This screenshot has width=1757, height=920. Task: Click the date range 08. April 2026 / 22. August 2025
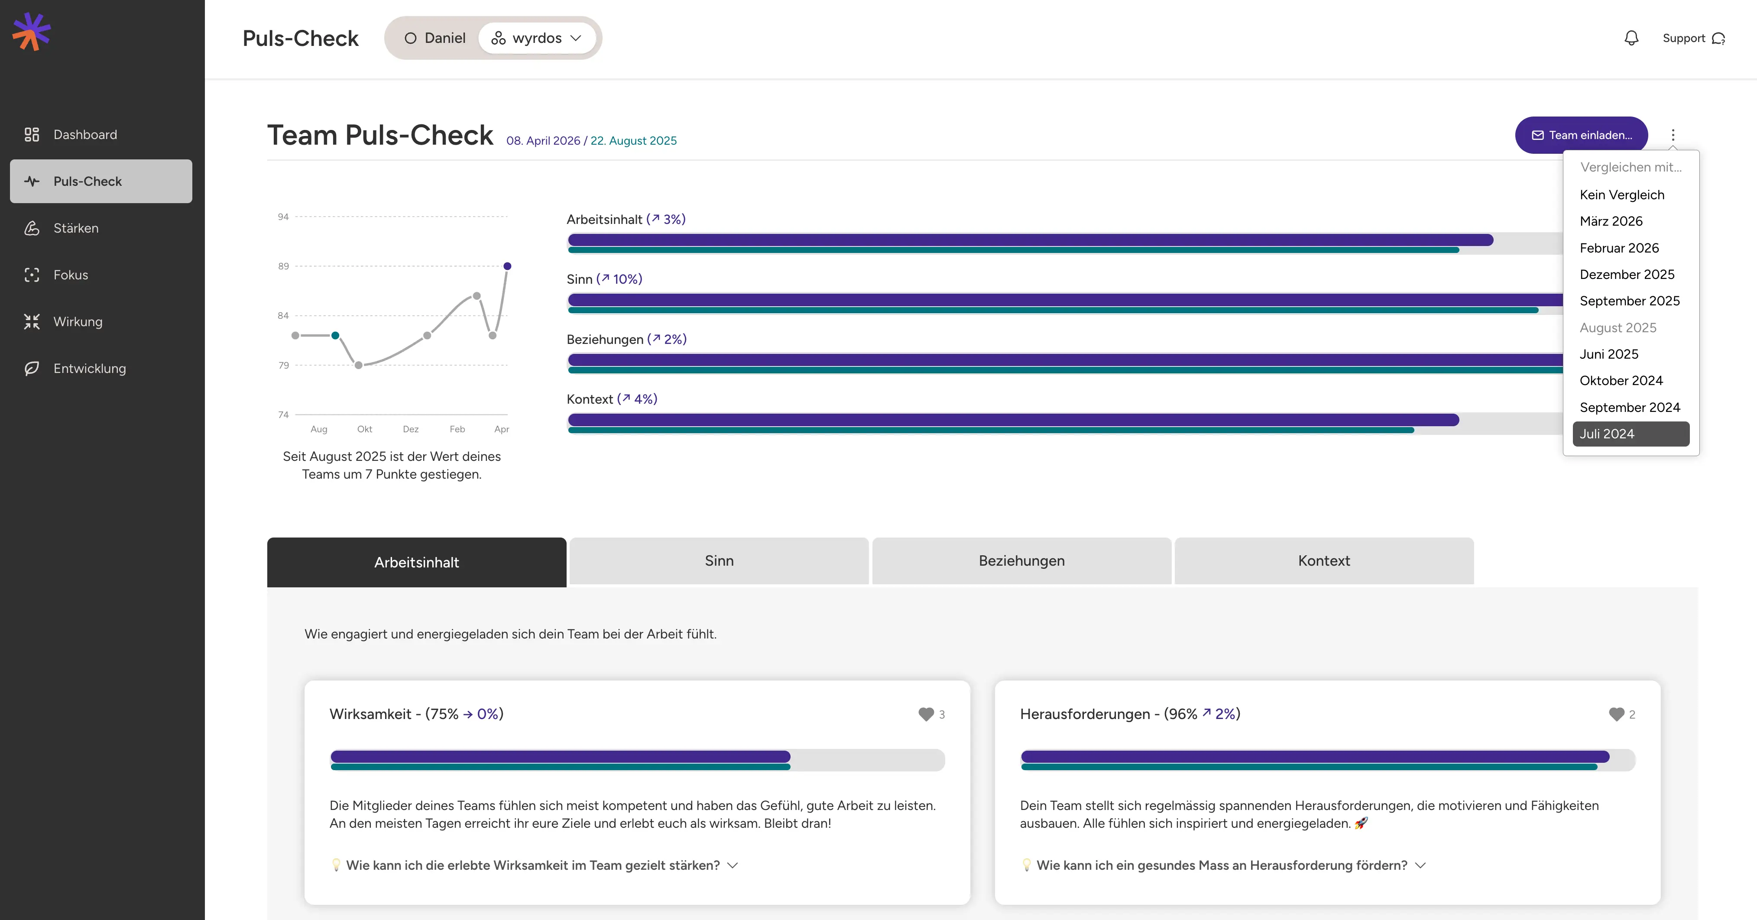coord(591,140)
